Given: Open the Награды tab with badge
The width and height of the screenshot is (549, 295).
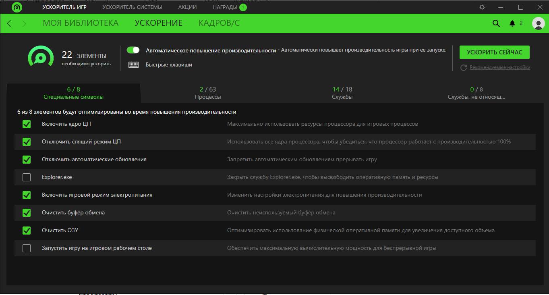Looking at the screenshot, I should point(225,7).
